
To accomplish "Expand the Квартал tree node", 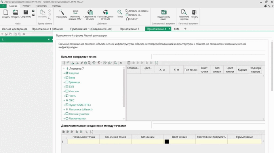I will [64, 73].
